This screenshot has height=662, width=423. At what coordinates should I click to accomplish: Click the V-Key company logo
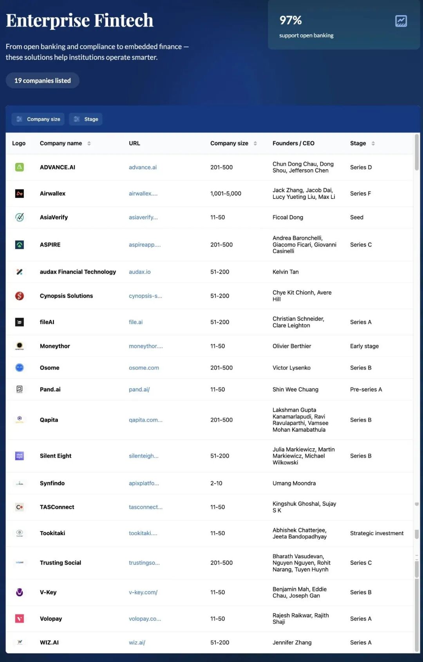[x=19, y=592]
